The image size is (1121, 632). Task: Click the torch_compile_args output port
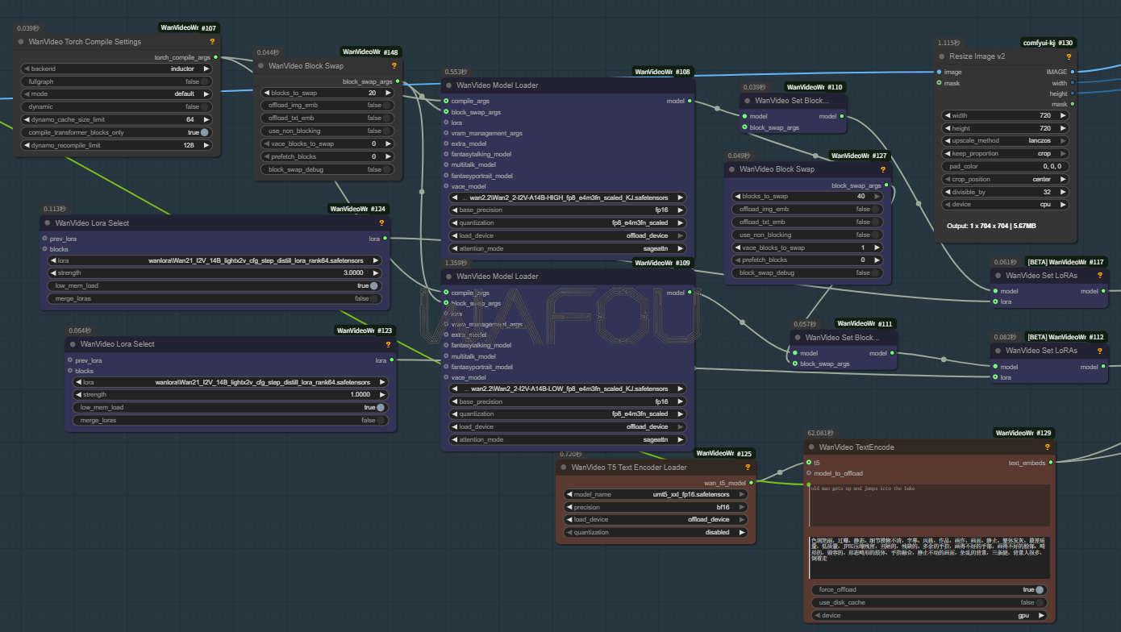click(x=215, y=57)
